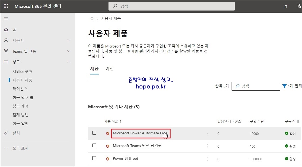Select the Power BI (free) checkbox
This screenshot has width=302, height=167.
pos(94,158)
